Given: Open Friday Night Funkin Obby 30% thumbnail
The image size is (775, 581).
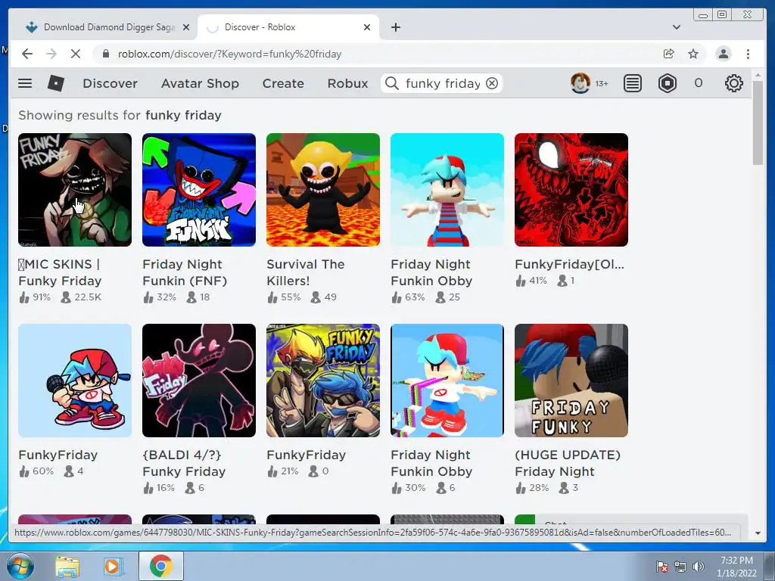Looking at the screenshot, I should (x=447, y=381).
